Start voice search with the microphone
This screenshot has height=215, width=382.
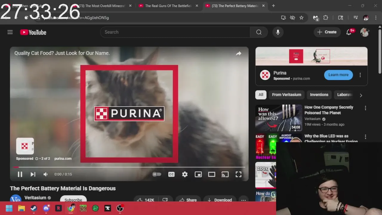pyautogui.click(x=278, y=32)
